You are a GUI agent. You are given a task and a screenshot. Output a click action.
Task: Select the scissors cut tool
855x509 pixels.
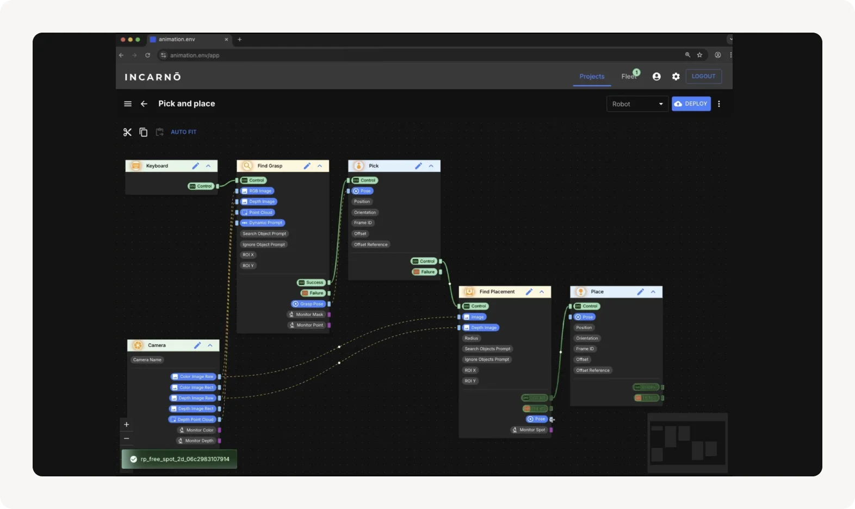[127, 132]
